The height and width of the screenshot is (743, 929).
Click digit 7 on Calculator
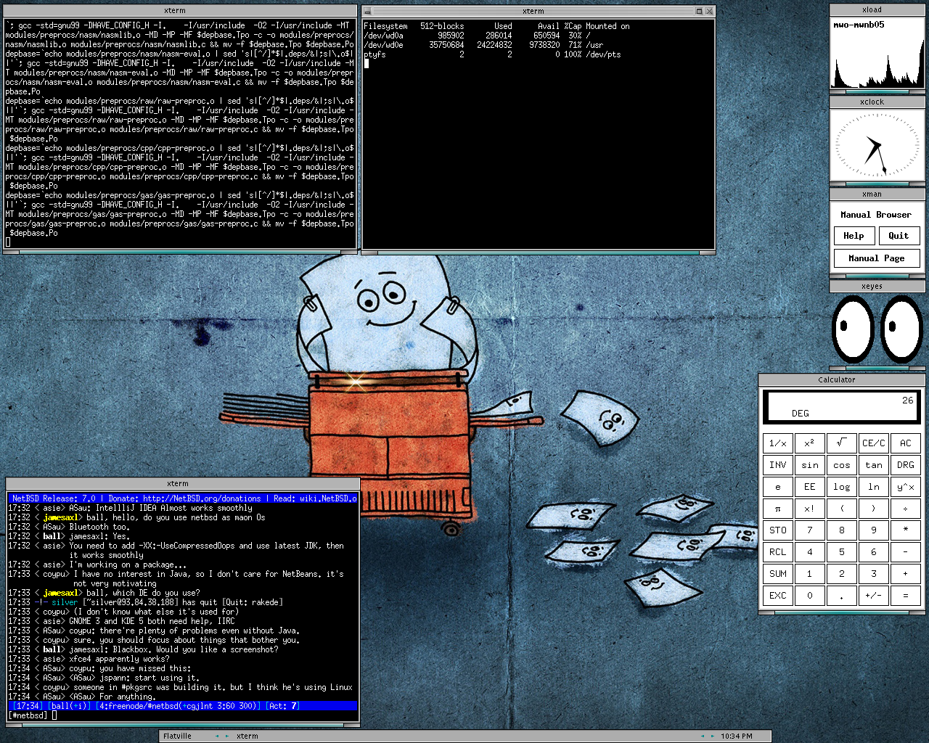coord(809,530)
